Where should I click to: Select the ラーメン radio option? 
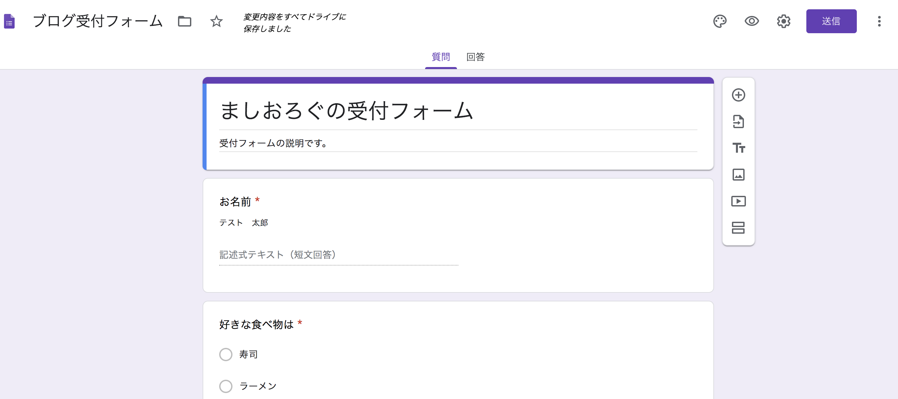(226, 386)
